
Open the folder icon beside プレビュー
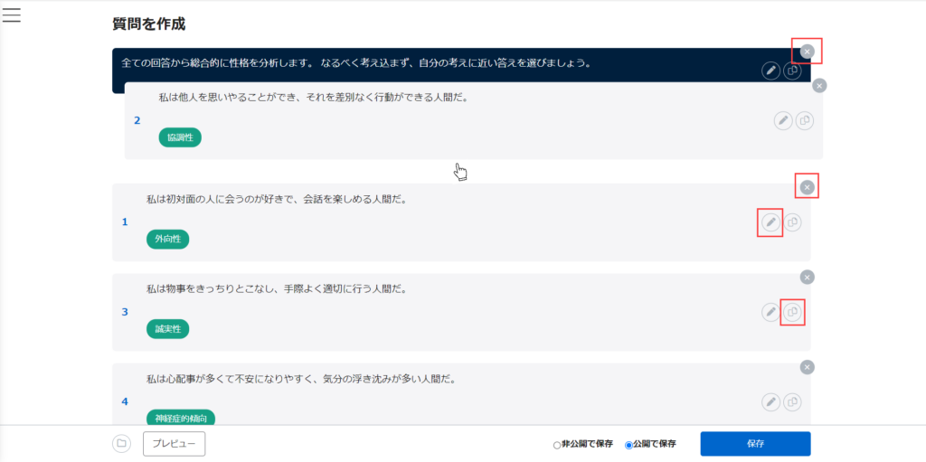(121, 443)
